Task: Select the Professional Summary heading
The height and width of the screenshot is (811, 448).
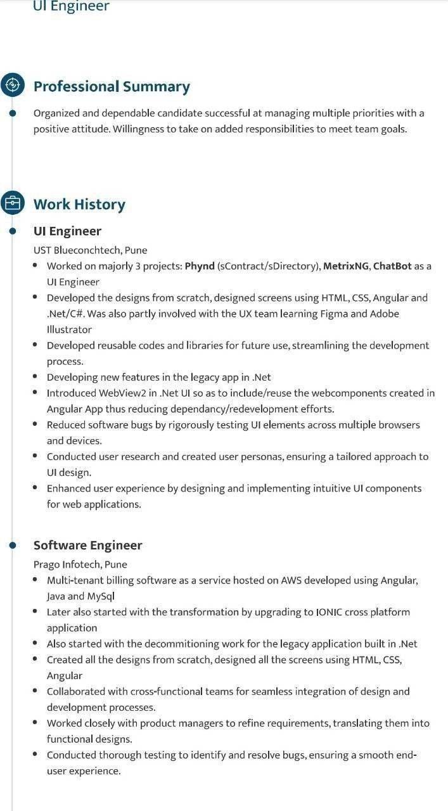Action: [x=112, y=86]
